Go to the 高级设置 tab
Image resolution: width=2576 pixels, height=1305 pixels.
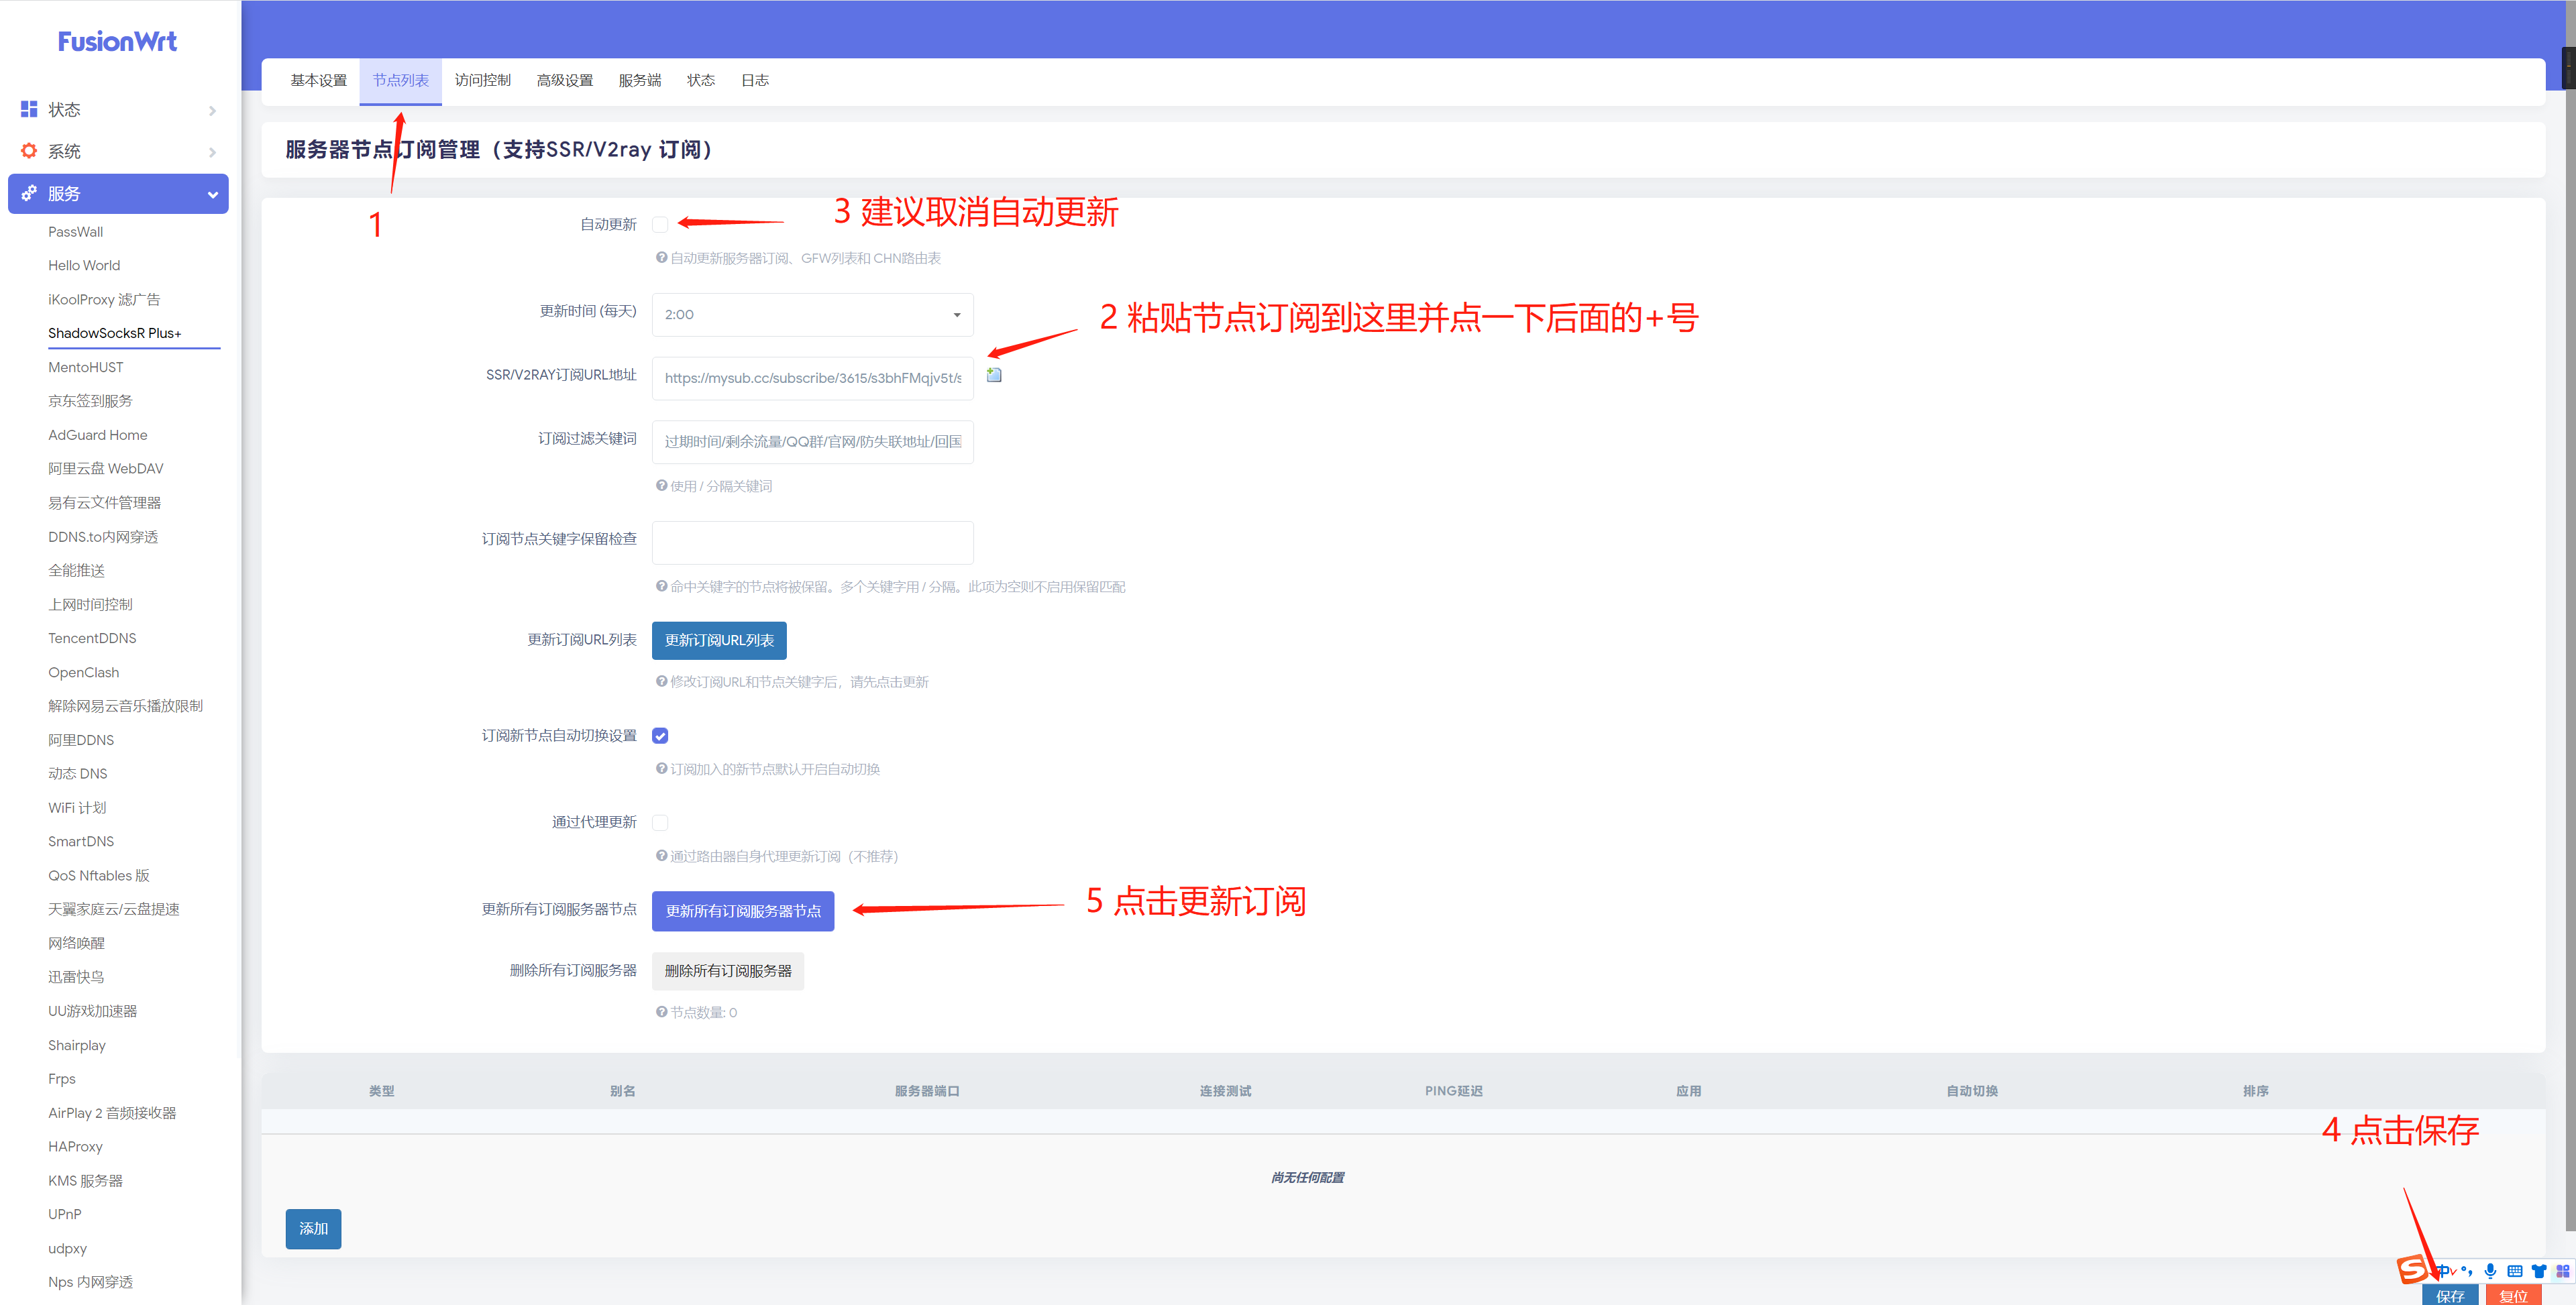pos(564,80)
